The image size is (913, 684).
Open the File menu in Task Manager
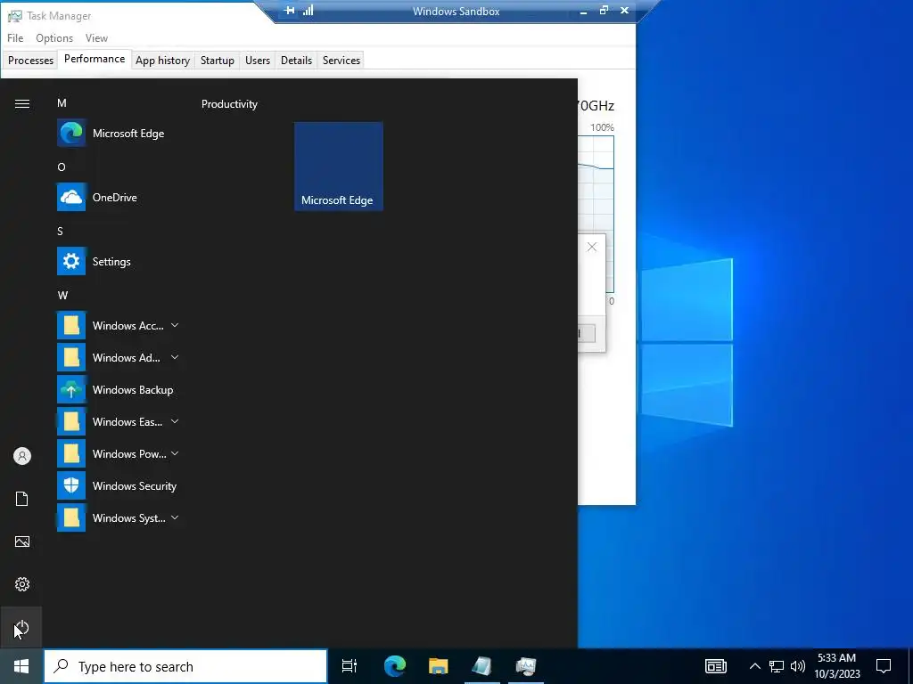[x=15, y=37]
